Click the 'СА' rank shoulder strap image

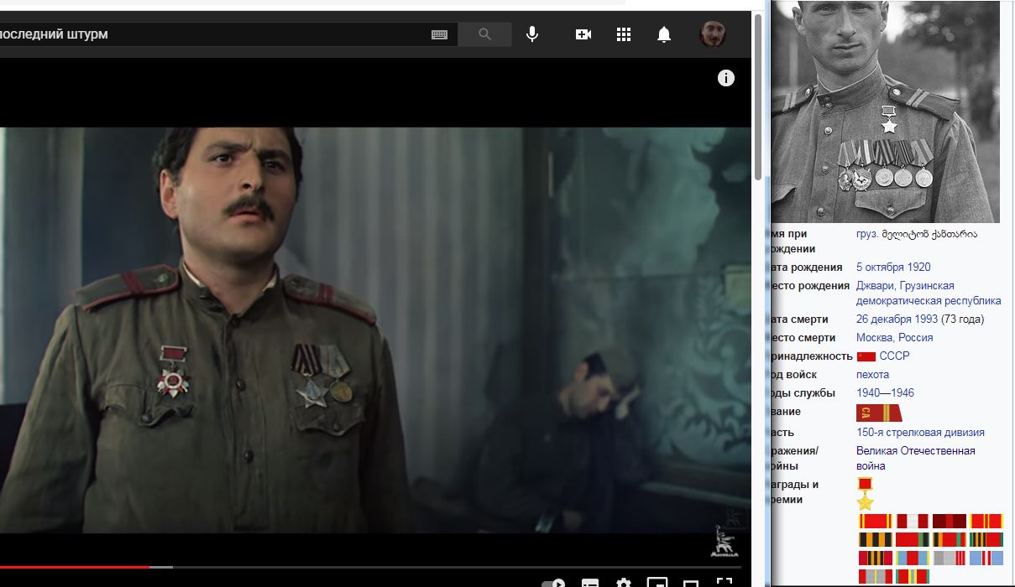pyautogui.click(x=879, y=413)
